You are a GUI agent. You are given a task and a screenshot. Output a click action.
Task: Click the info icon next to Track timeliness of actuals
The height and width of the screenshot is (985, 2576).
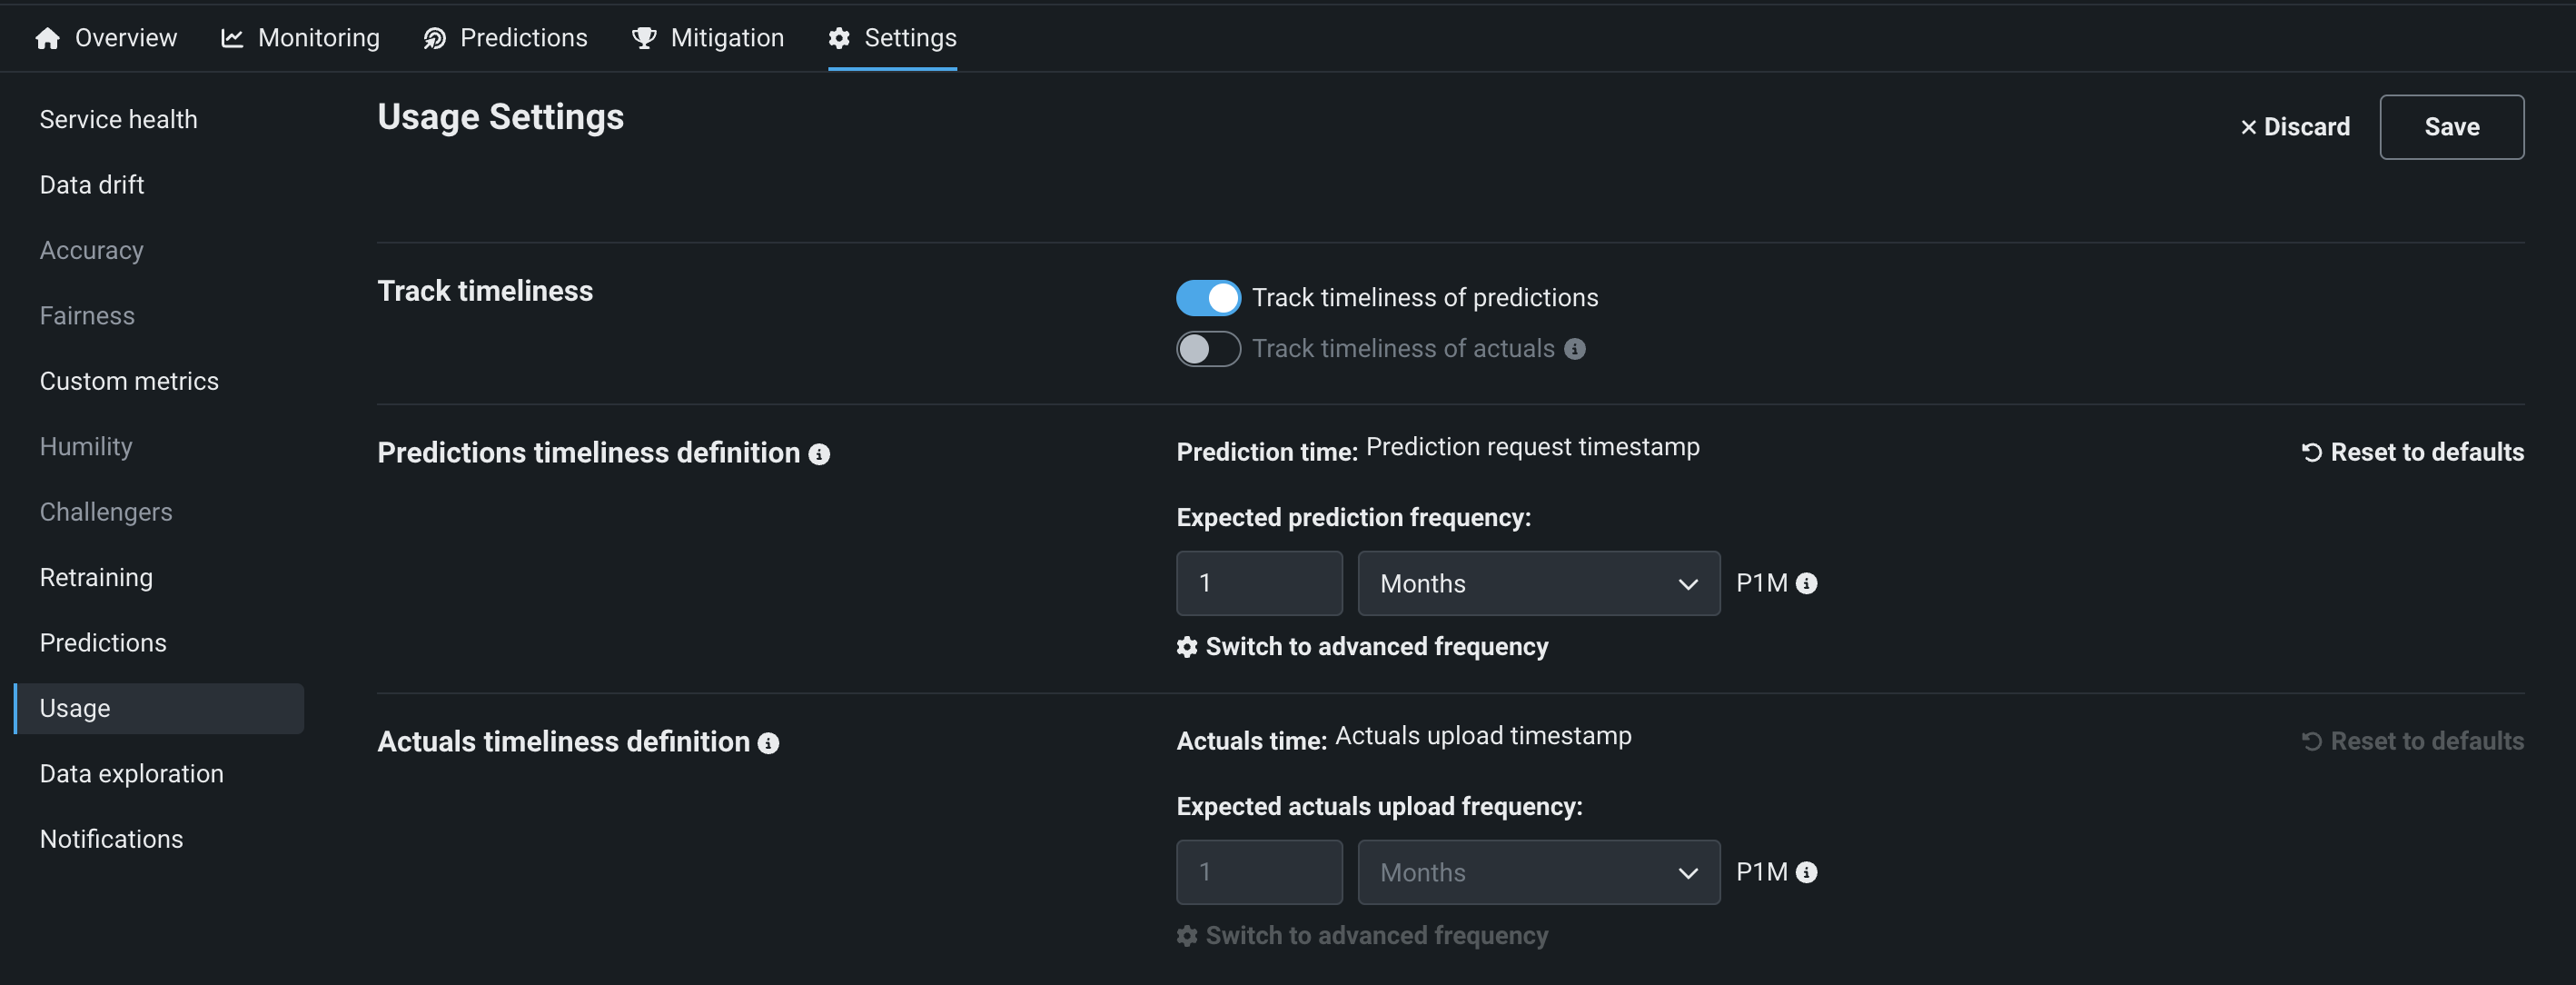pos(1574,349)
